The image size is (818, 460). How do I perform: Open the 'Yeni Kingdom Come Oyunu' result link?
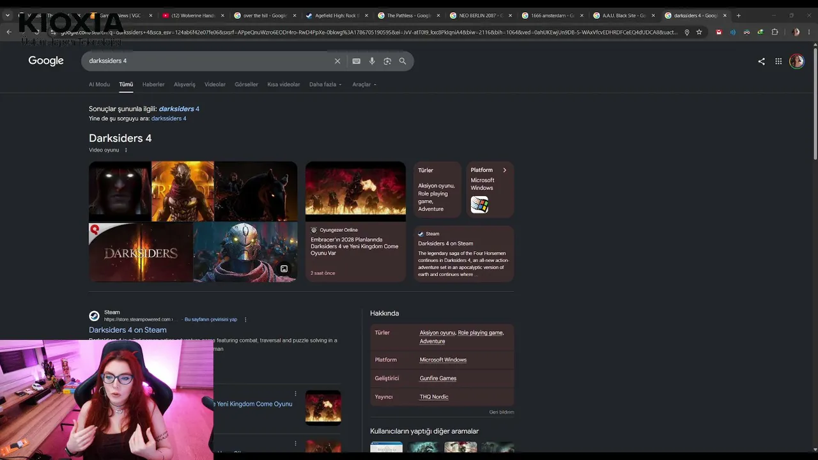tap(254, 404)
